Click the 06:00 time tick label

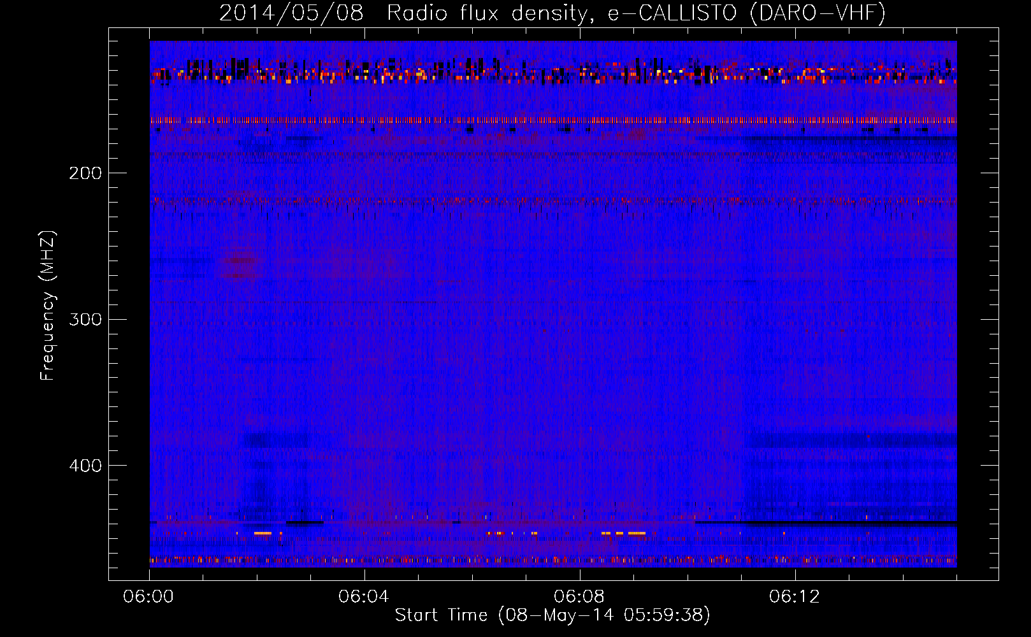[x=149, y=597]
